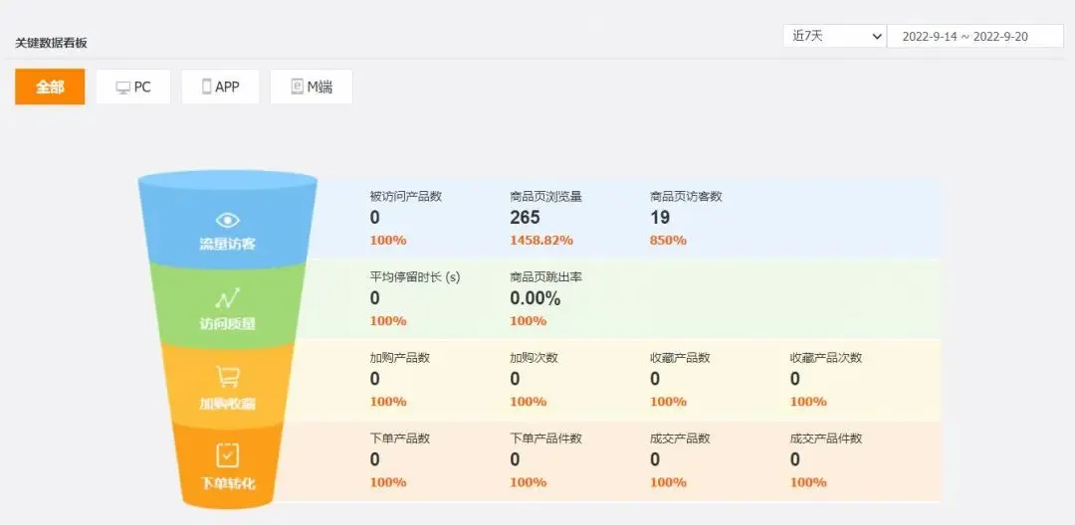Select the 加购收藏 funnel label
Viewport: 1075px width, 525px height.
pos(228,403)
